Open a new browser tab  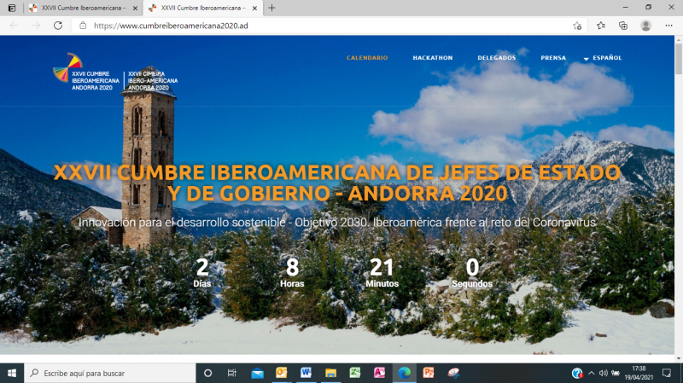pyautogui.click(x=271, y=8)
